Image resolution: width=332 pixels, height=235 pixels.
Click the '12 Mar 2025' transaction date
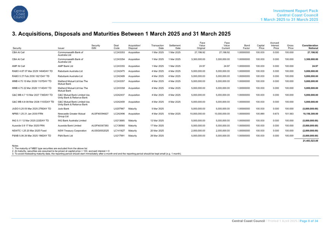tap(157, 121)
